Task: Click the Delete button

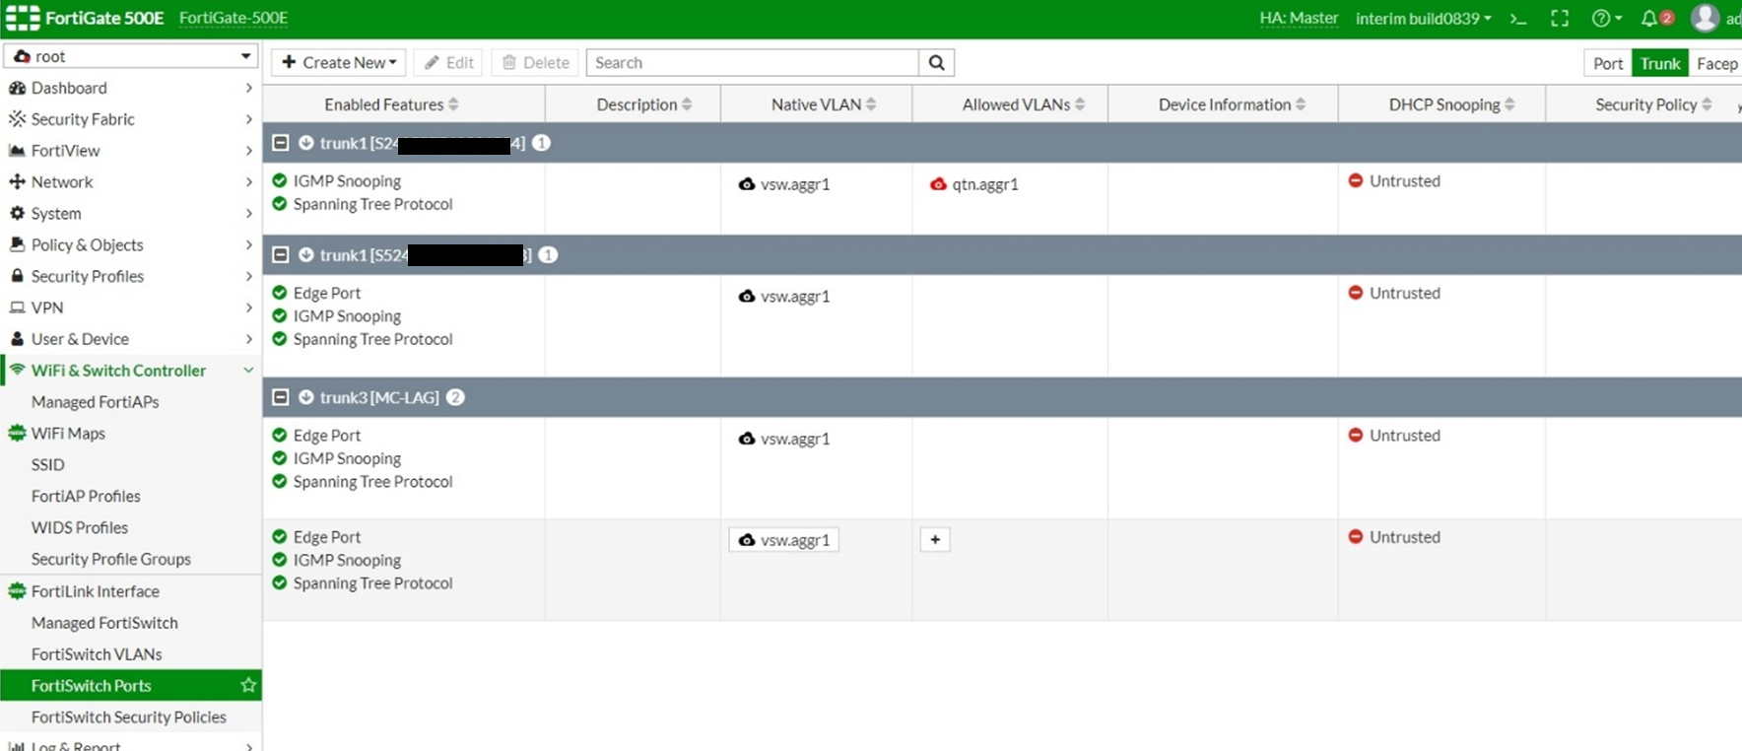Action: click(536, 63)
